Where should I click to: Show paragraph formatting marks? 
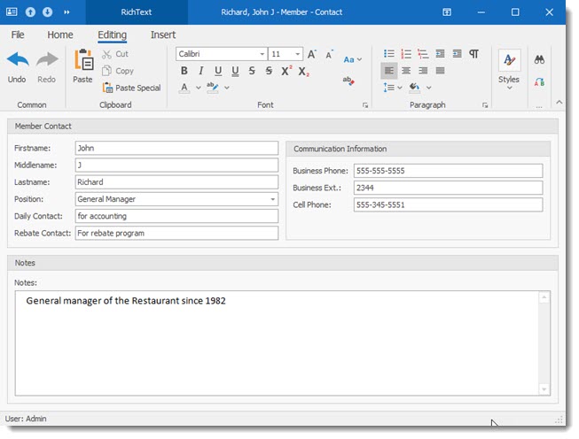pyautogui.click(x=473, y=54)
